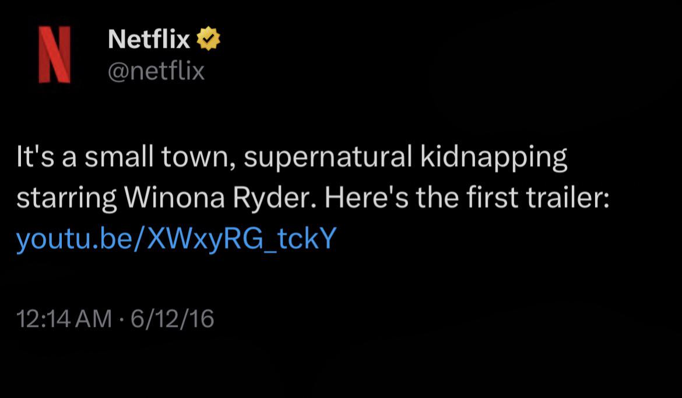Click the word "starring" in the tweet

(x=66, y=199)
